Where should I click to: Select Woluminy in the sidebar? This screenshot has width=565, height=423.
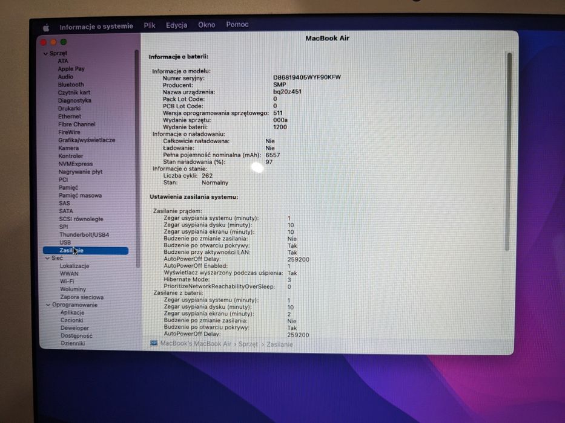pos(73,289)
